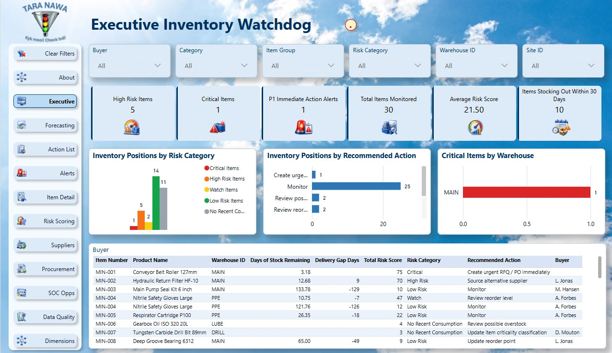Click the High Risk Items gauge icon
The image size is (612, 353).
[132, 127]
